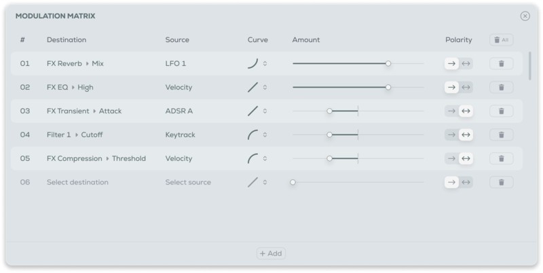This screenshot has width=543, height=273.
Task: Open curve selector for FX Compression row
Action: click(x=265, y=159)
